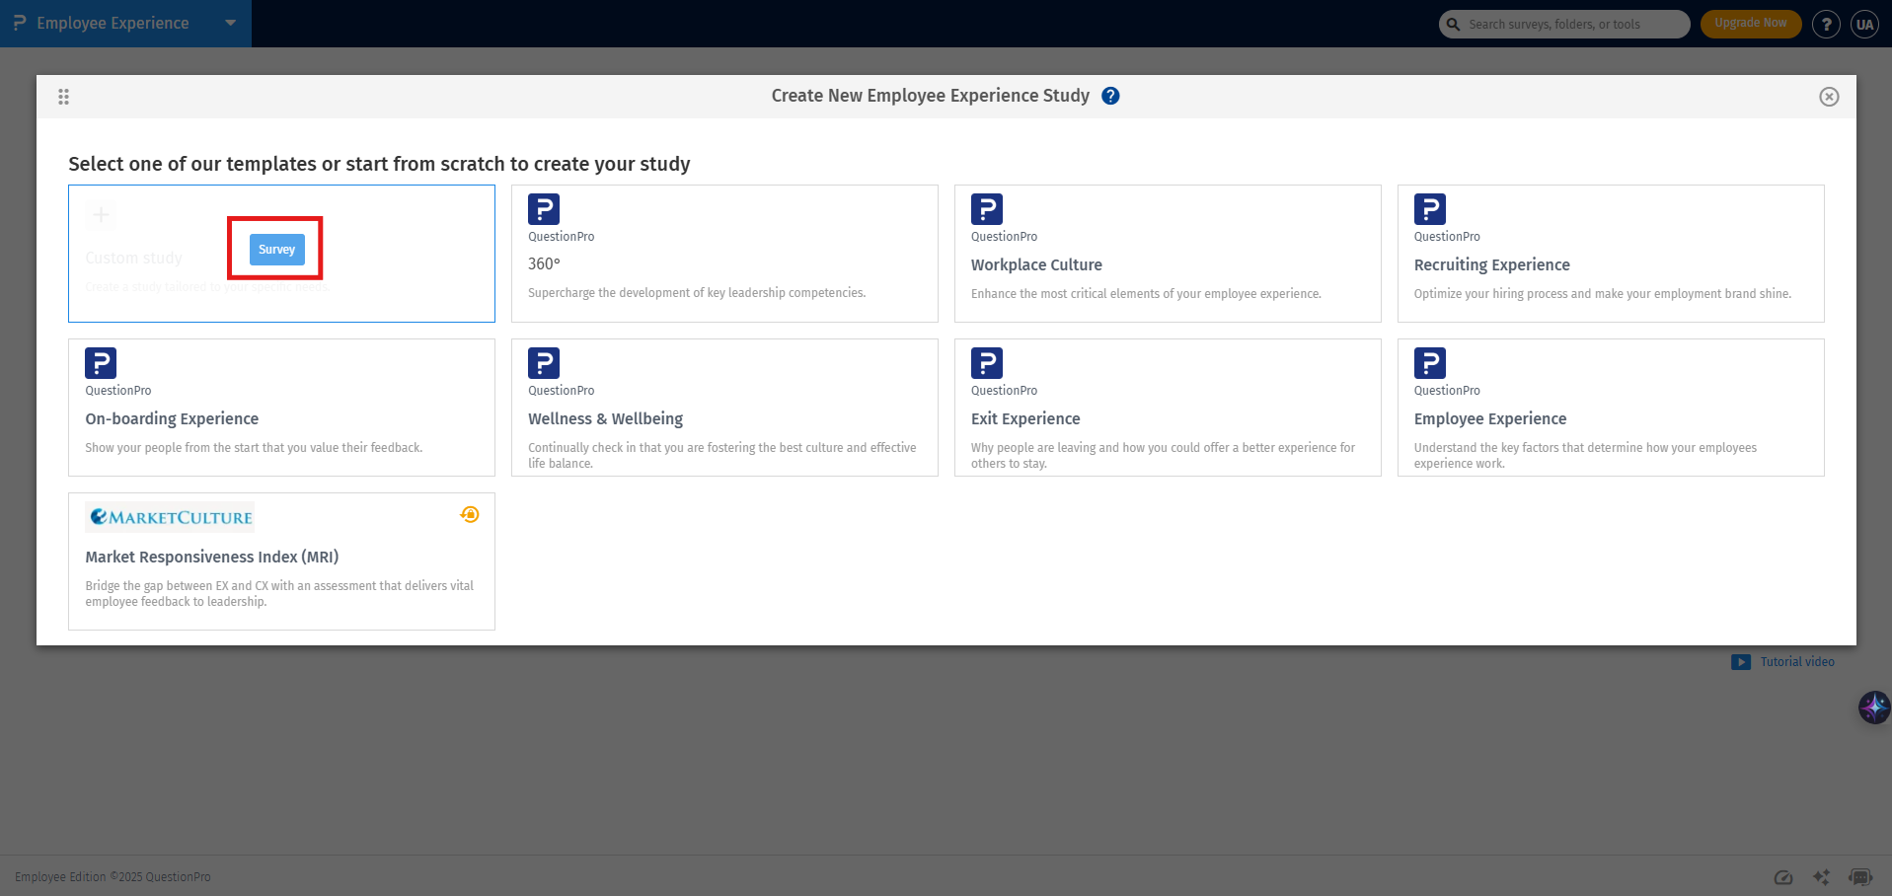Click the plus icon on Custom study card
The image size is (1892, 896).
click(x=100, y=214)
